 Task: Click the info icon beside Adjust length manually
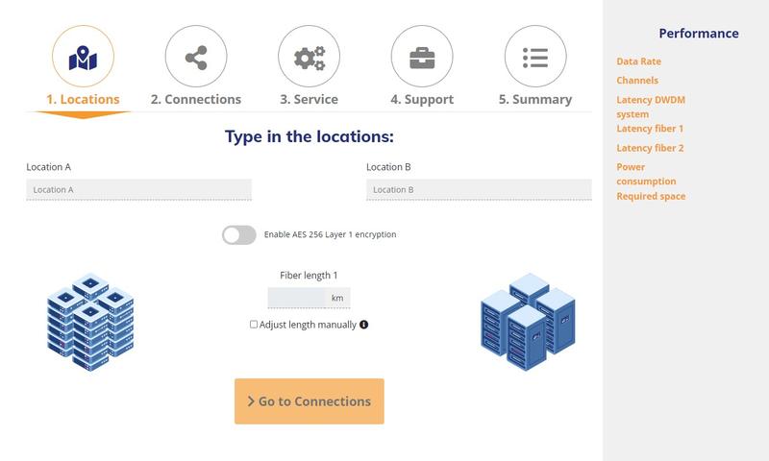(363, 325)
